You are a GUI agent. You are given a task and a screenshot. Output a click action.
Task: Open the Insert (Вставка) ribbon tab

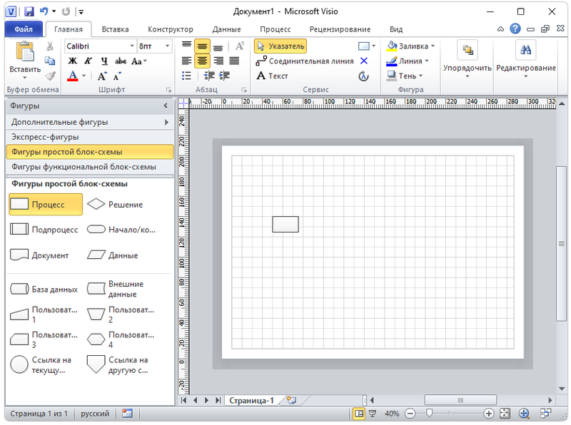[115, 29]
